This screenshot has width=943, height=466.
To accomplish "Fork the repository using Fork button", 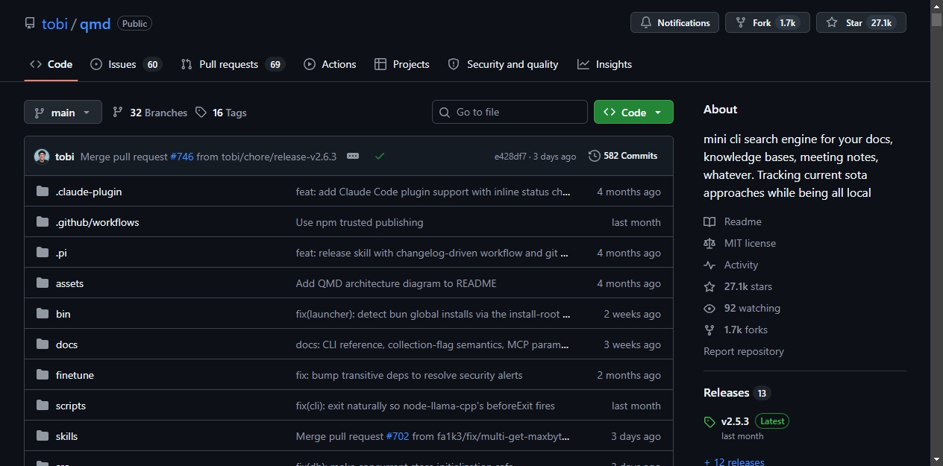I will 767,22.
